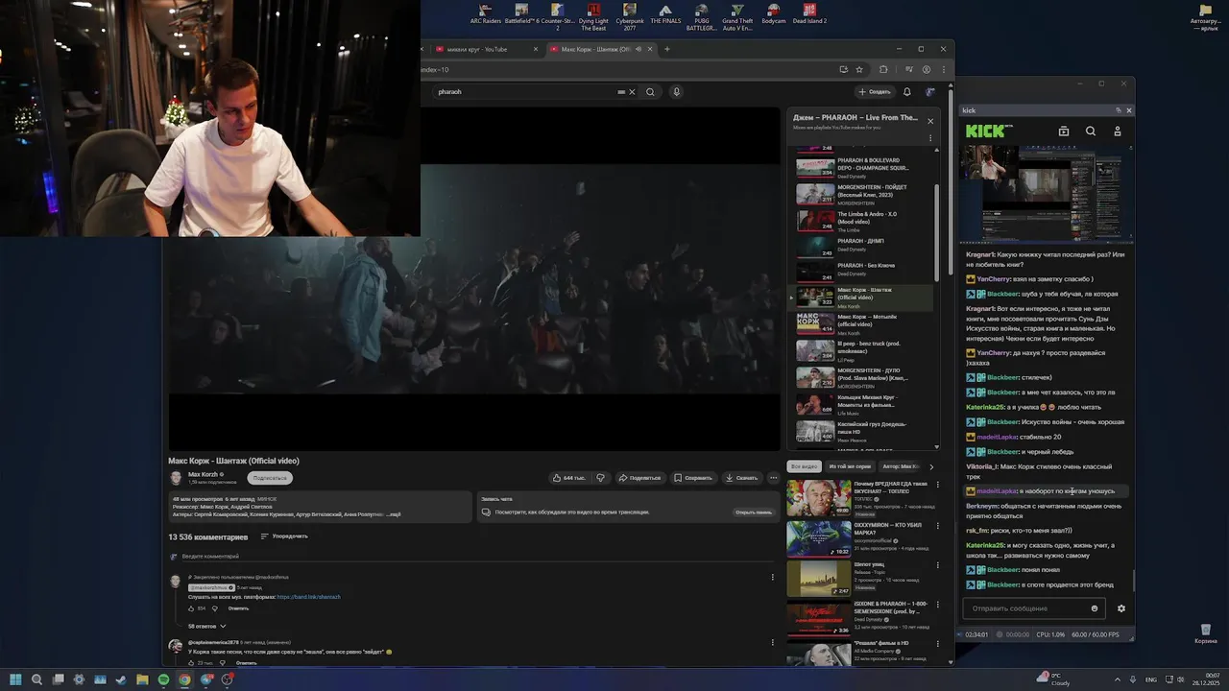Viewport: 1229px width, 691px height.
Task: Select Автор: Max Korzh chip
Action: coord(899,466)
